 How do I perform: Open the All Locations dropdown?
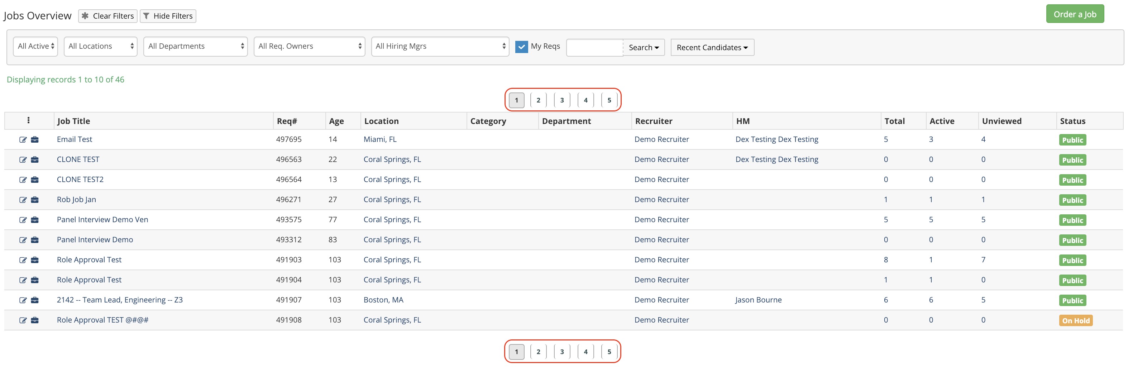tap(101, 47)
